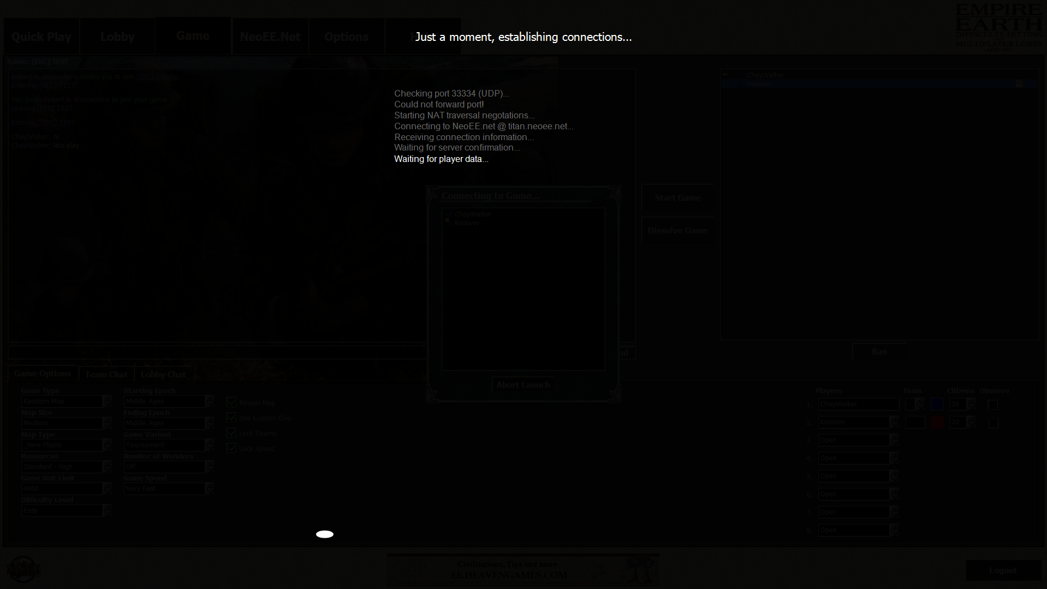
Task: Disable the Lock Speed checkbox
Action: tap(232, 449)
